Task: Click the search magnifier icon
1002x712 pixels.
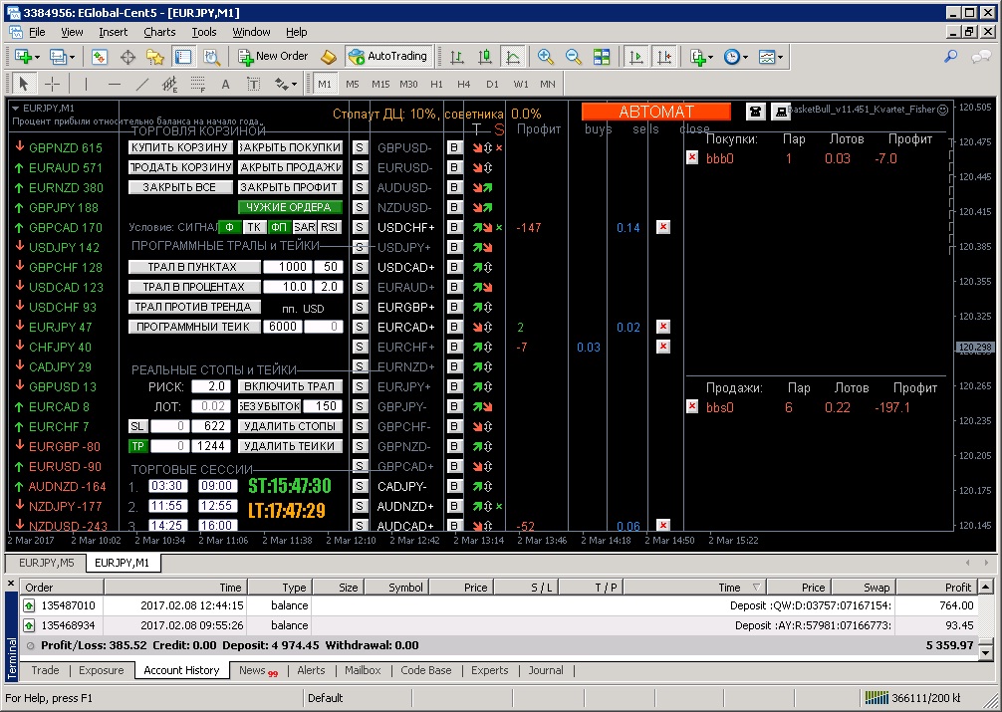Action: tap(951, 57)
